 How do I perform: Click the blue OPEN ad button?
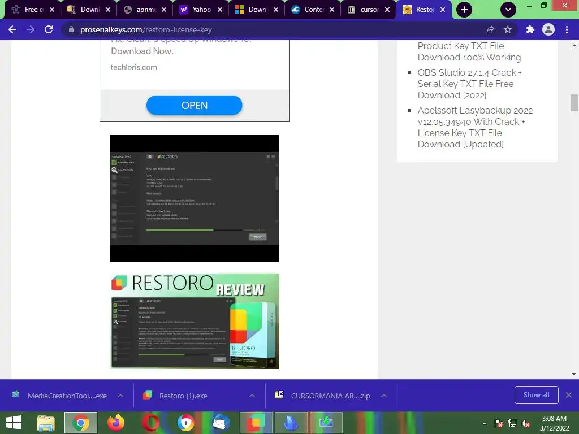pos(195,105)
